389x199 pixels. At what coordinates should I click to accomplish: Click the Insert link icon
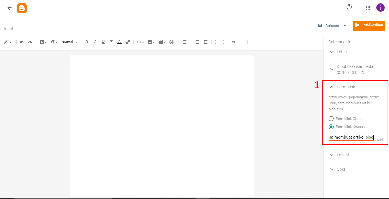[139, 42]
